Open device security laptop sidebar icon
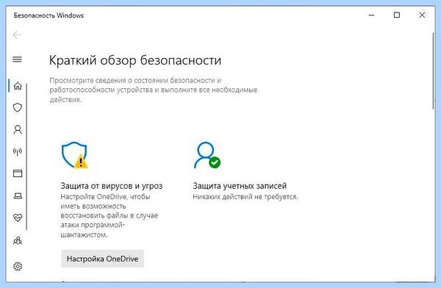The image size is (441, 288). click(x=18, y=195)
